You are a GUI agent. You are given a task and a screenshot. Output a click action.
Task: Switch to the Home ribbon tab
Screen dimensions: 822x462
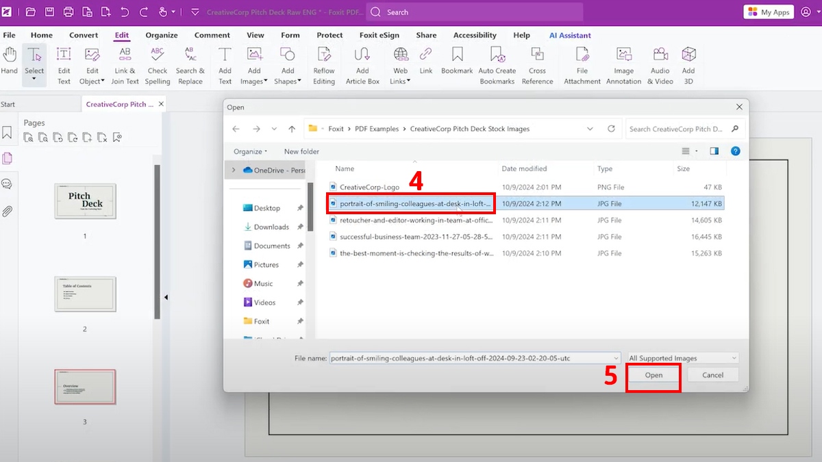tap(42, 35)
